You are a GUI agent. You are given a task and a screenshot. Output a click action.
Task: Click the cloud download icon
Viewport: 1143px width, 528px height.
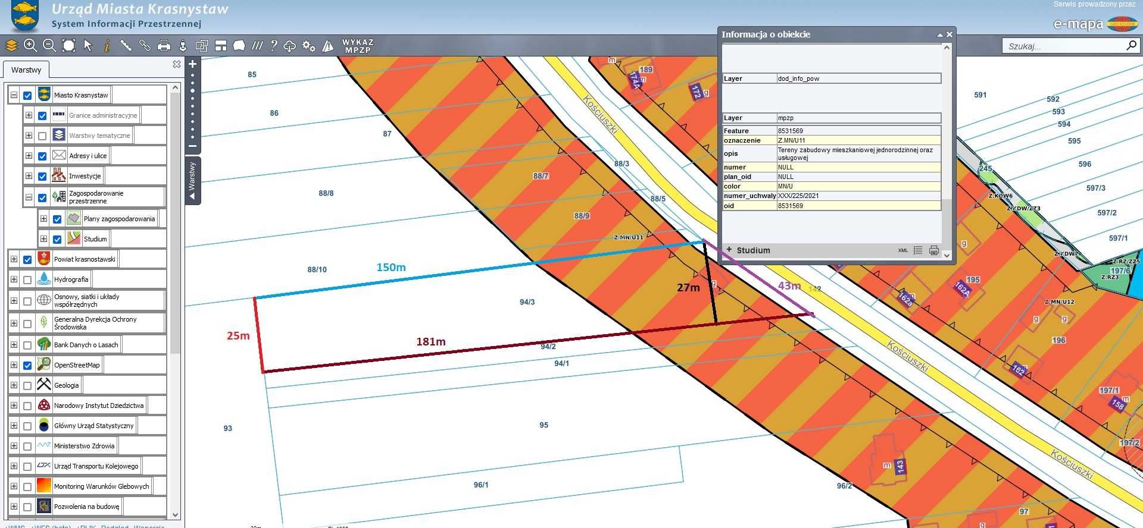click(290, 45)
